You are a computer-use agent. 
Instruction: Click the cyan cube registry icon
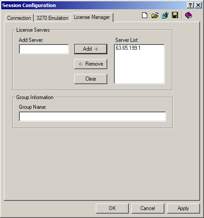pos(165,15)
